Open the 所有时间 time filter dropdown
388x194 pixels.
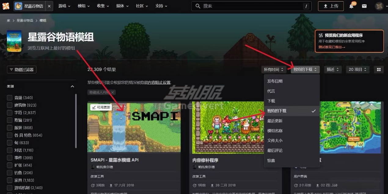pos(274,69)
